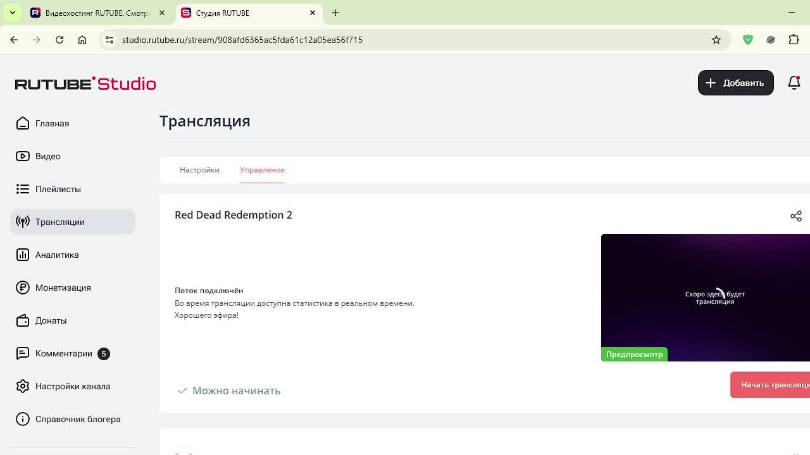Click the list icon beside Плейлисты
The height and width of the screenshot is (455, 810).
[23, 189]
